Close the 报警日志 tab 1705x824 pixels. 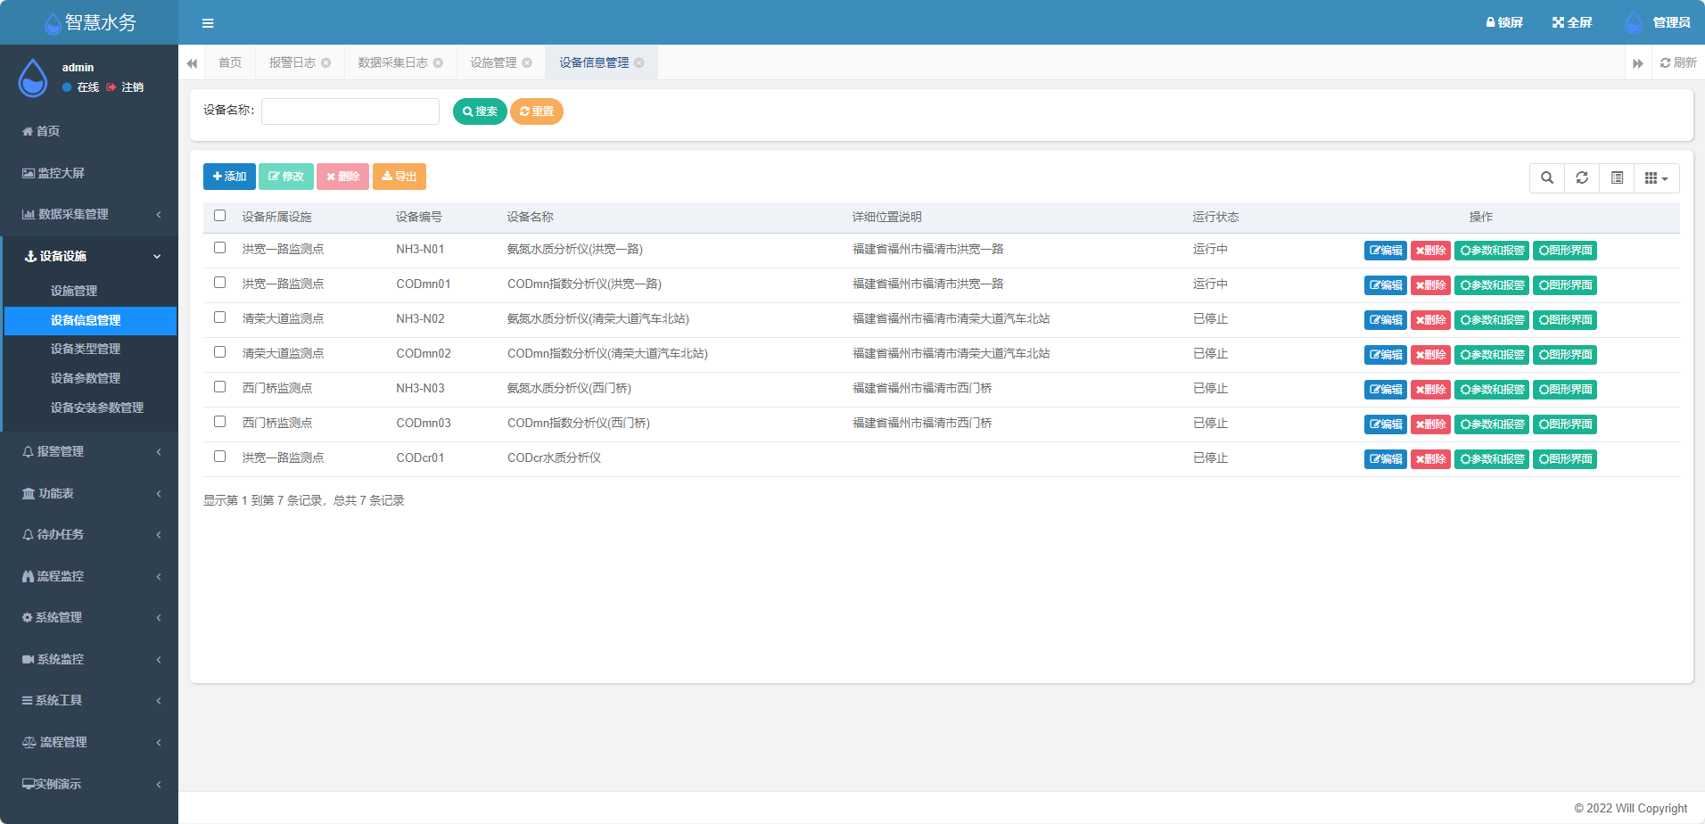[x=326, y=62]
